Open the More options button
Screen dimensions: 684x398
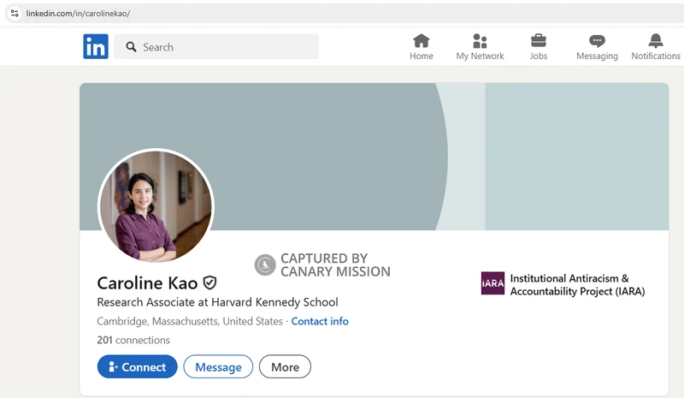285,366
